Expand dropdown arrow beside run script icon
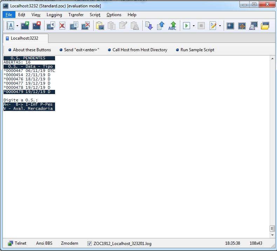This screenshot has height=251, width=277. point(194,26)
